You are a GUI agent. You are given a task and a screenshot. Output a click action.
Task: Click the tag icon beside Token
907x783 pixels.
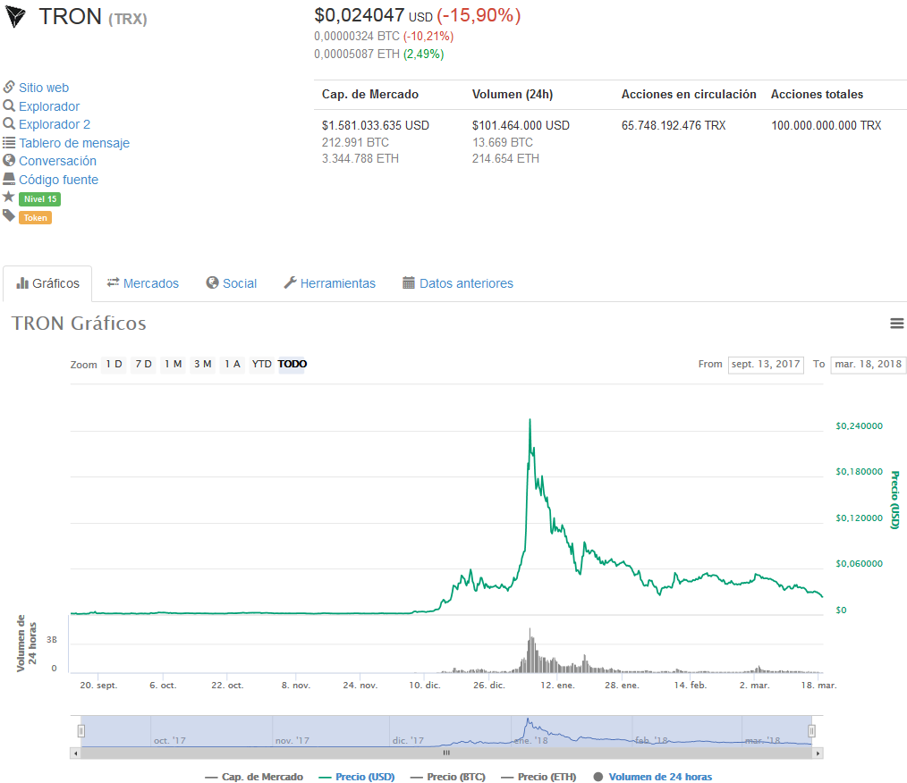click(x=9, y=216)
